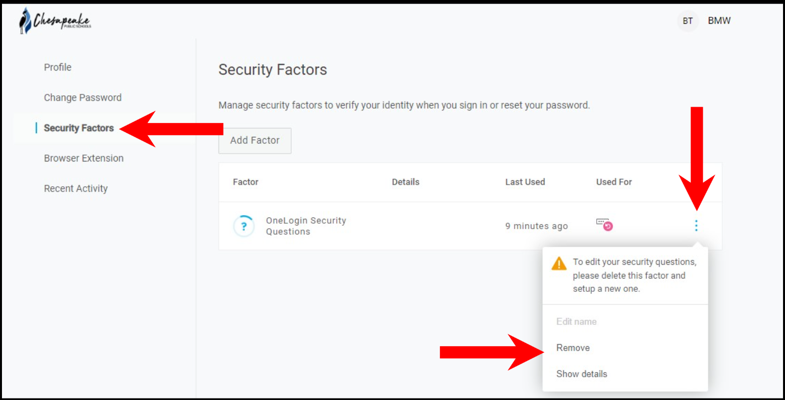Click the warning triangle in the popup

click(x=559, y=263)
